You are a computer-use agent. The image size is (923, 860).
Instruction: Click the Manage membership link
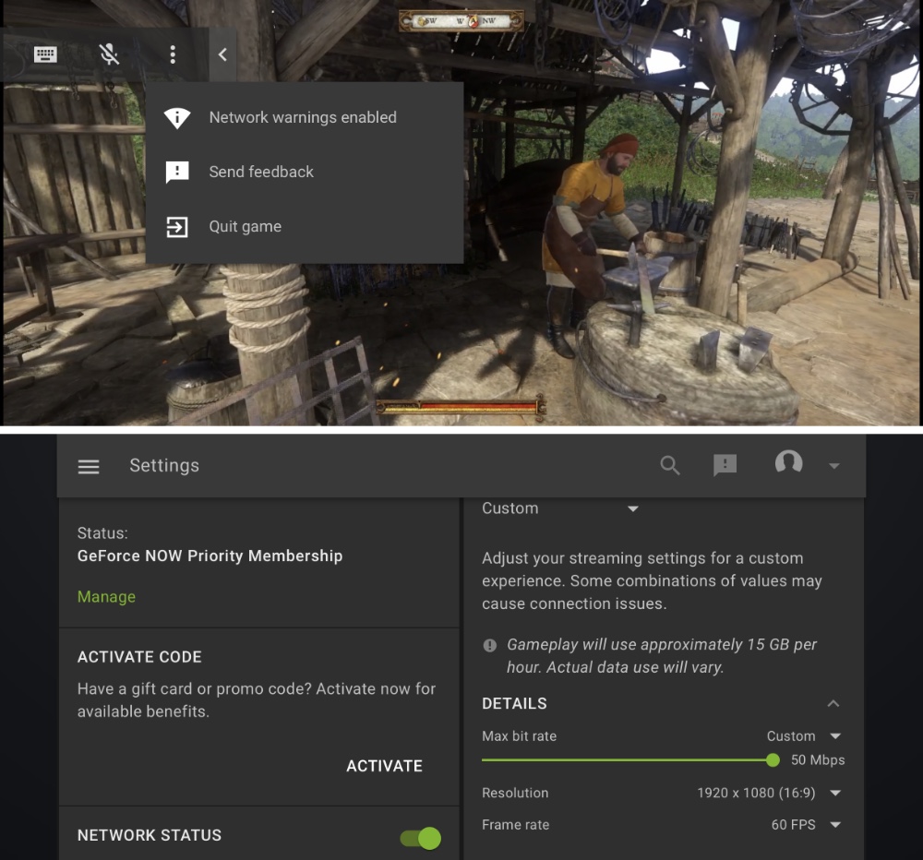(106, 597)
